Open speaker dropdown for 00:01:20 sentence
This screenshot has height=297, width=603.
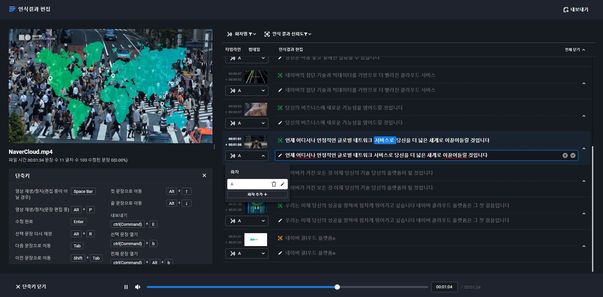click(247, 221)
